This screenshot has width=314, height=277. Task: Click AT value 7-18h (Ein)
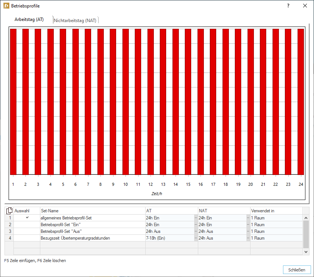(155, 238)
